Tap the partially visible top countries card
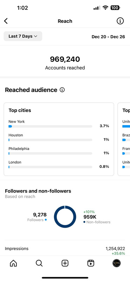The image size is (130, 281). pyautogui.click(x=124, y=139)
